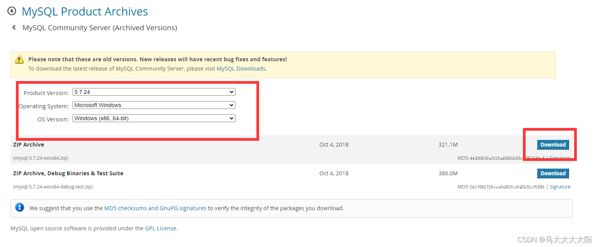Click the Oct 4, 2018 date in Debug Binaries row
The image size is (597, 247).
(334, 173)
